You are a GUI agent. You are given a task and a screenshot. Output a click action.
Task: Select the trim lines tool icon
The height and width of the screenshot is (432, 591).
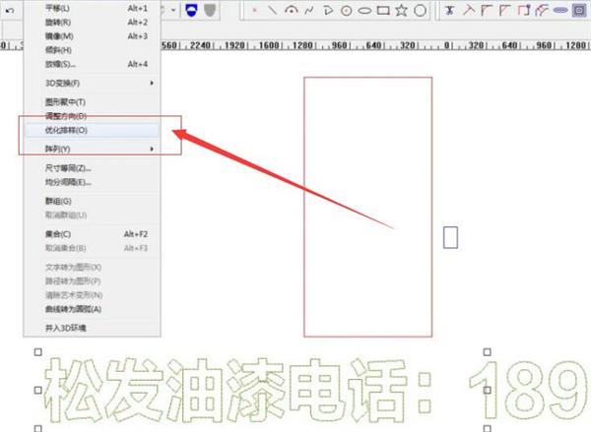coord(469,10)
